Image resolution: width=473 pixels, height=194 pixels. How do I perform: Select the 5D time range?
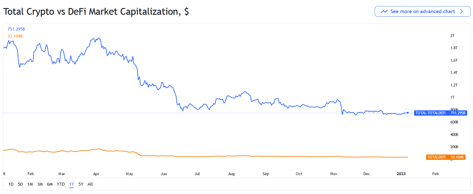click(x=20, y=184)
